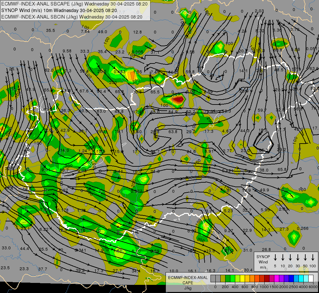Image resolution: width=319 pixels, height=293 pixels.
Task: Click the map value 83.0
Action: 101,111
